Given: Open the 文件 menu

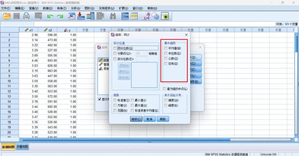Looking at the screenshot, I should coord(6,8).
